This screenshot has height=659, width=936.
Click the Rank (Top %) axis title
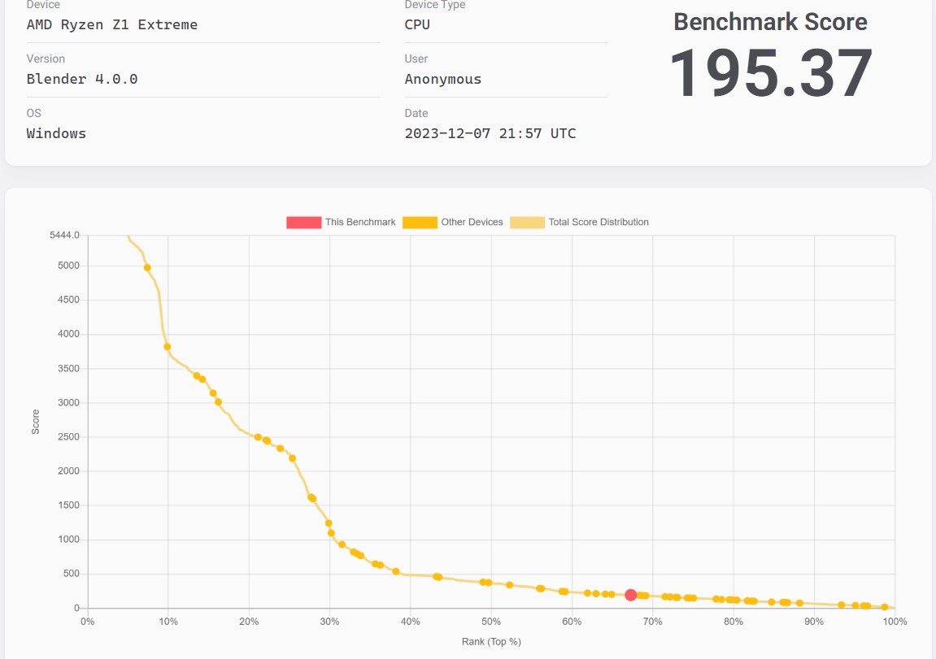491,641
